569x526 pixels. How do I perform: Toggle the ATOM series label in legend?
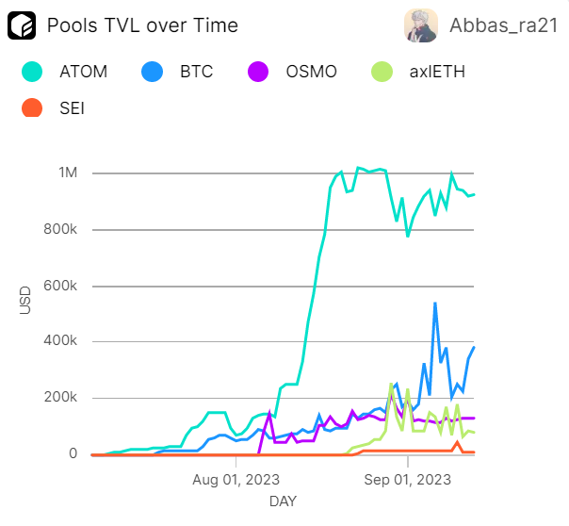(x=83, y=71)
